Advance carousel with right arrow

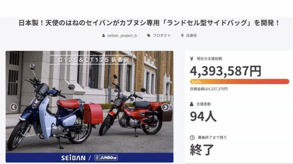pos(165,107)
